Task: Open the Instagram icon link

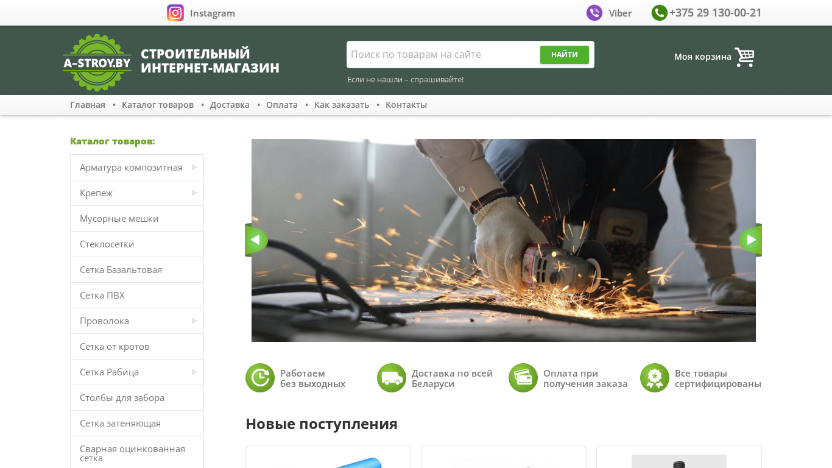Action: click(175, 13)
